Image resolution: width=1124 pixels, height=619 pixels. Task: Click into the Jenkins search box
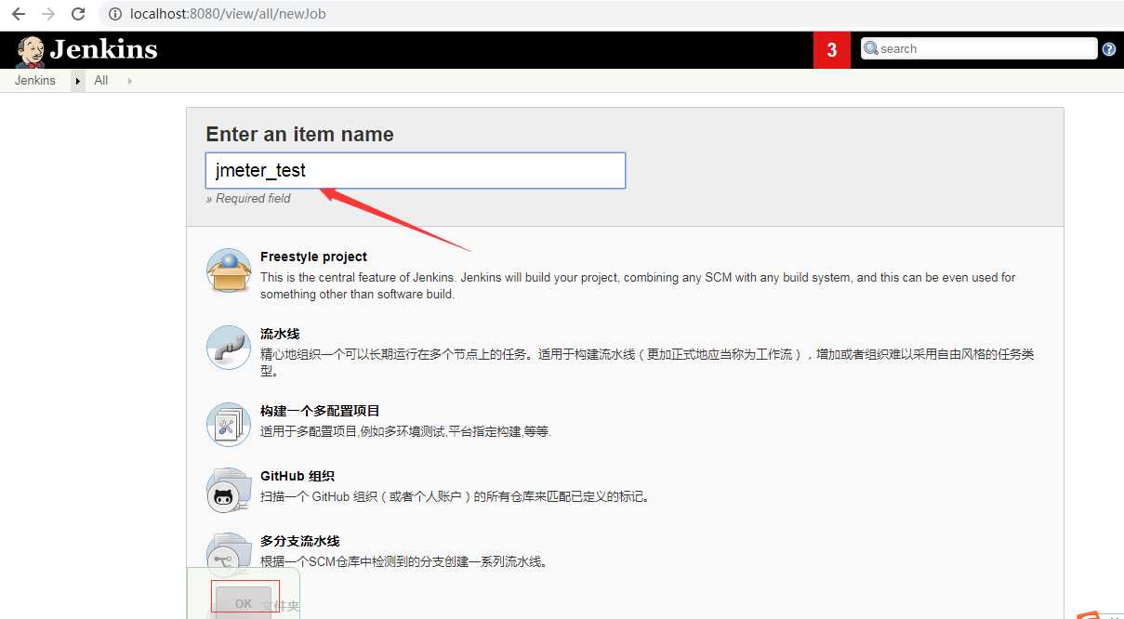point(979,48)
